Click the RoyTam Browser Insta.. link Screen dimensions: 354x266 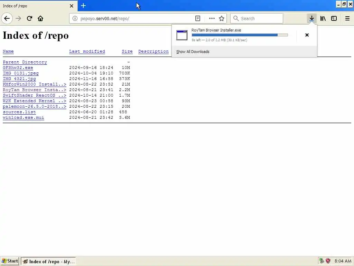tap(35, 90)
